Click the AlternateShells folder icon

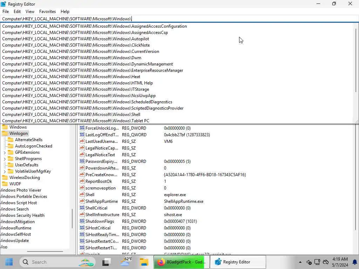point(11,140)
